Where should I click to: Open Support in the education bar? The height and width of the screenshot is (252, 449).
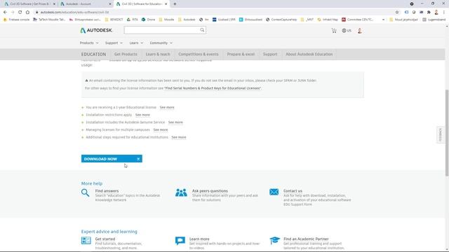click(270, 55)
